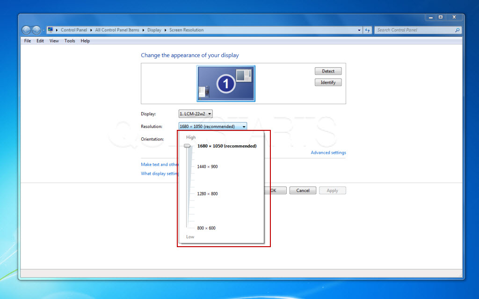Open the View menu
Viewport: 479px width, 299px height.
(54, 41)
